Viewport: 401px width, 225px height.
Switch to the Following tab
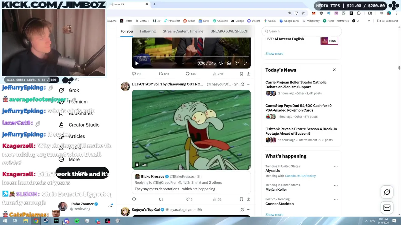coord(148,31)
